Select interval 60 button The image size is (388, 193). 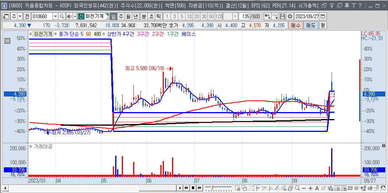(x=212, y=17)
